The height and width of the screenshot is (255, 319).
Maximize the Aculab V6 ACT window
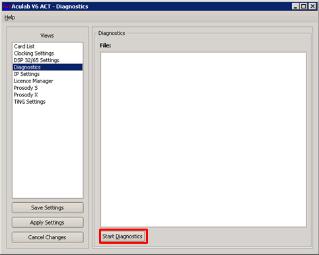click(303, 7)
